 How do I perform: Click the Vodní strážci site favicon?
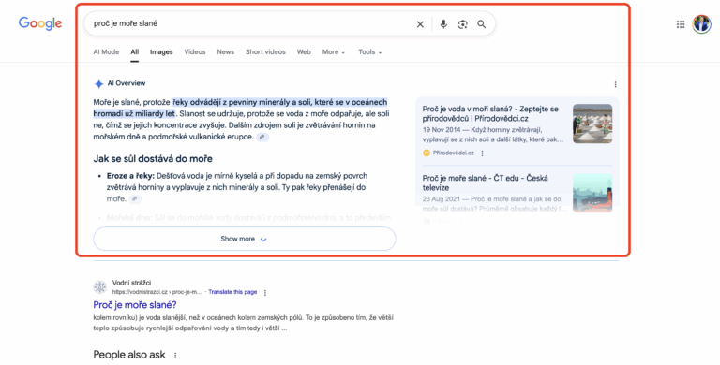pyautogui.click(x=100, y=287)
